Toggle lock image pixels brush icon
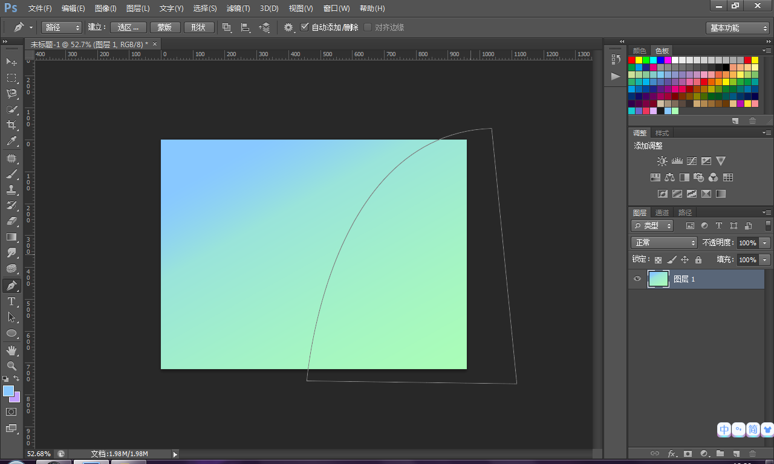The image size is (774, 464). [672, 260]
